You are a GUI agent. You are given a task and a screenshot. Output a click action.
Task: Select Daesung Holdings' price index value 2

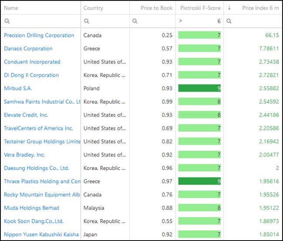pyautogui.click(x=277, y=168)
